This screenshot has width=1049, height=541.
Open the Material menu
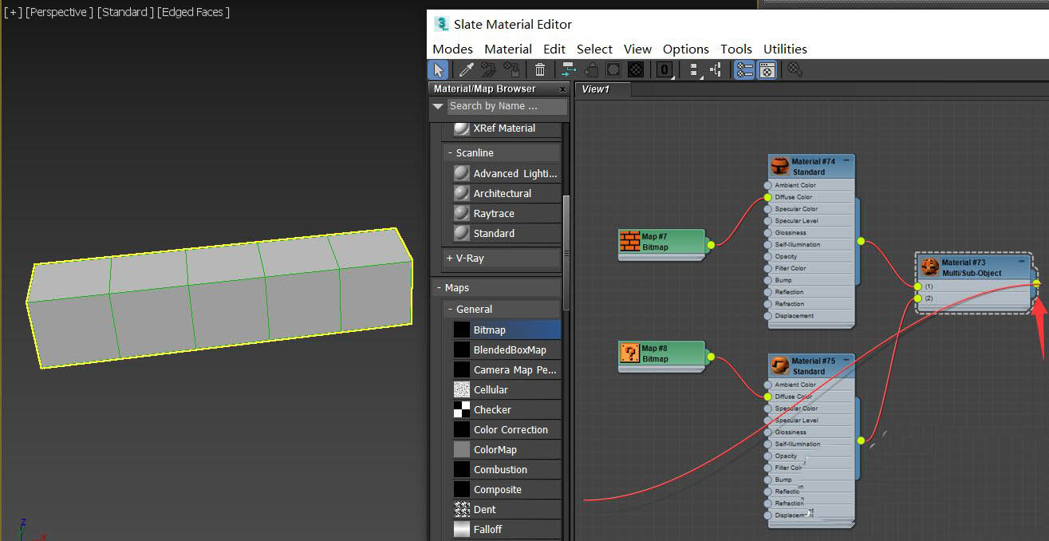[508, 49]
